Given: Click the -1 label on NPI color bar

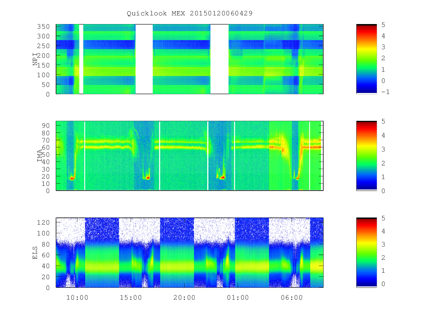Looking at the screenshot, I should pyautogui.click(x=386, y=92).
